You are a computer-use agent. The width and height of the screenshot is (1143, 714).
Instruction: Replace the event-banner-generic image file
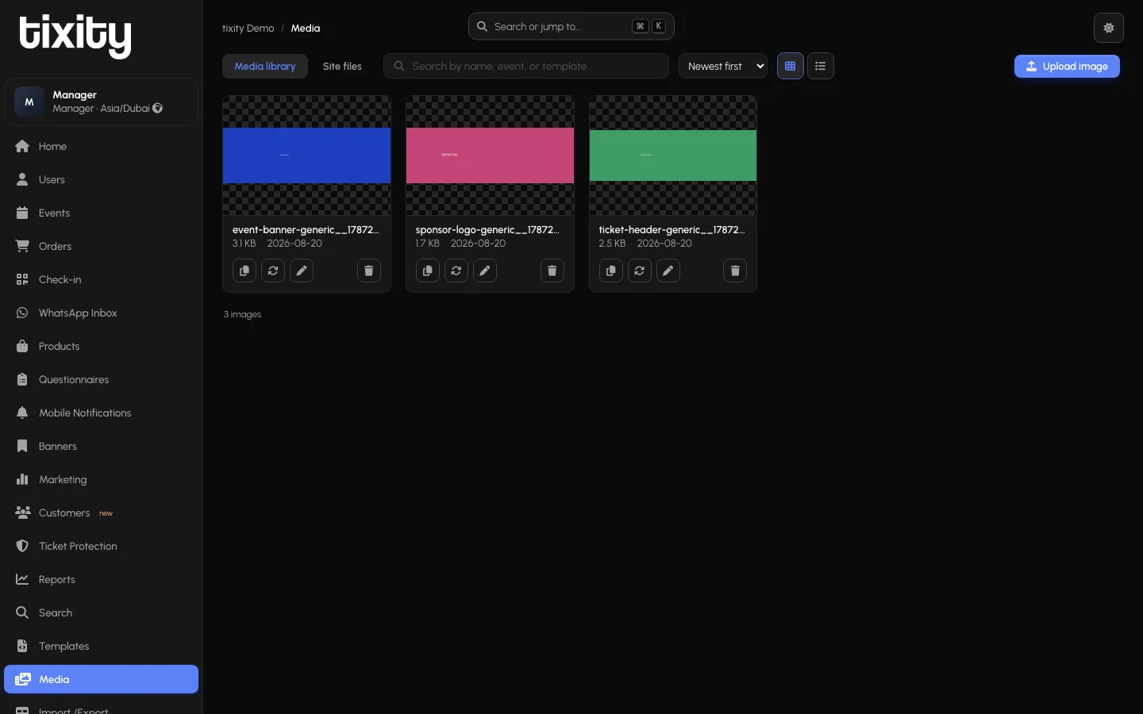tap(273, 271)
